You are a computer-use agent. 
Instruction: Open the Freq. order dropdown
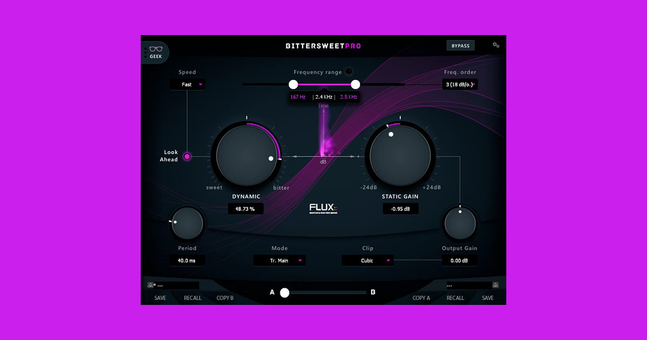pos(460,84)
